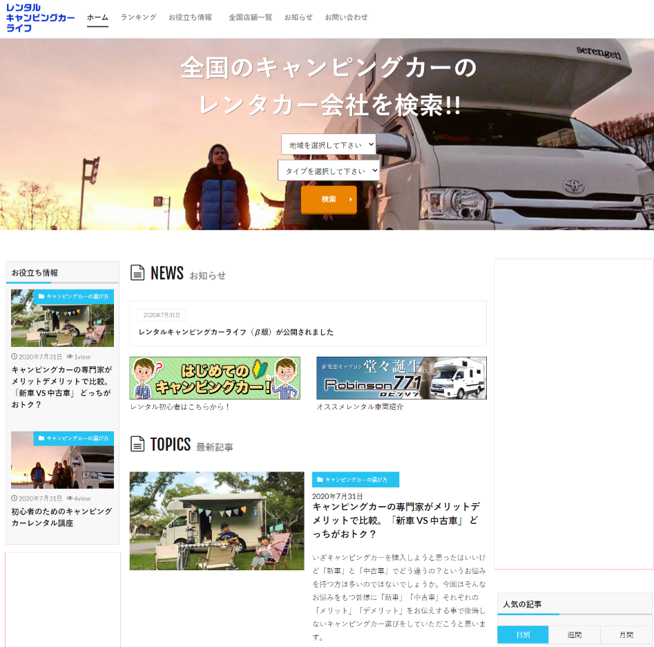The height and width of the screenshot is (647, 654).
Task: Click the clock icon next to 4view article date
Action: [15, 498]
